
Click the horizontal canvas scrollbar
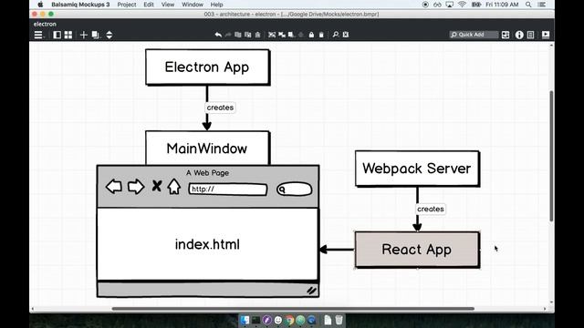click(293, 309)
